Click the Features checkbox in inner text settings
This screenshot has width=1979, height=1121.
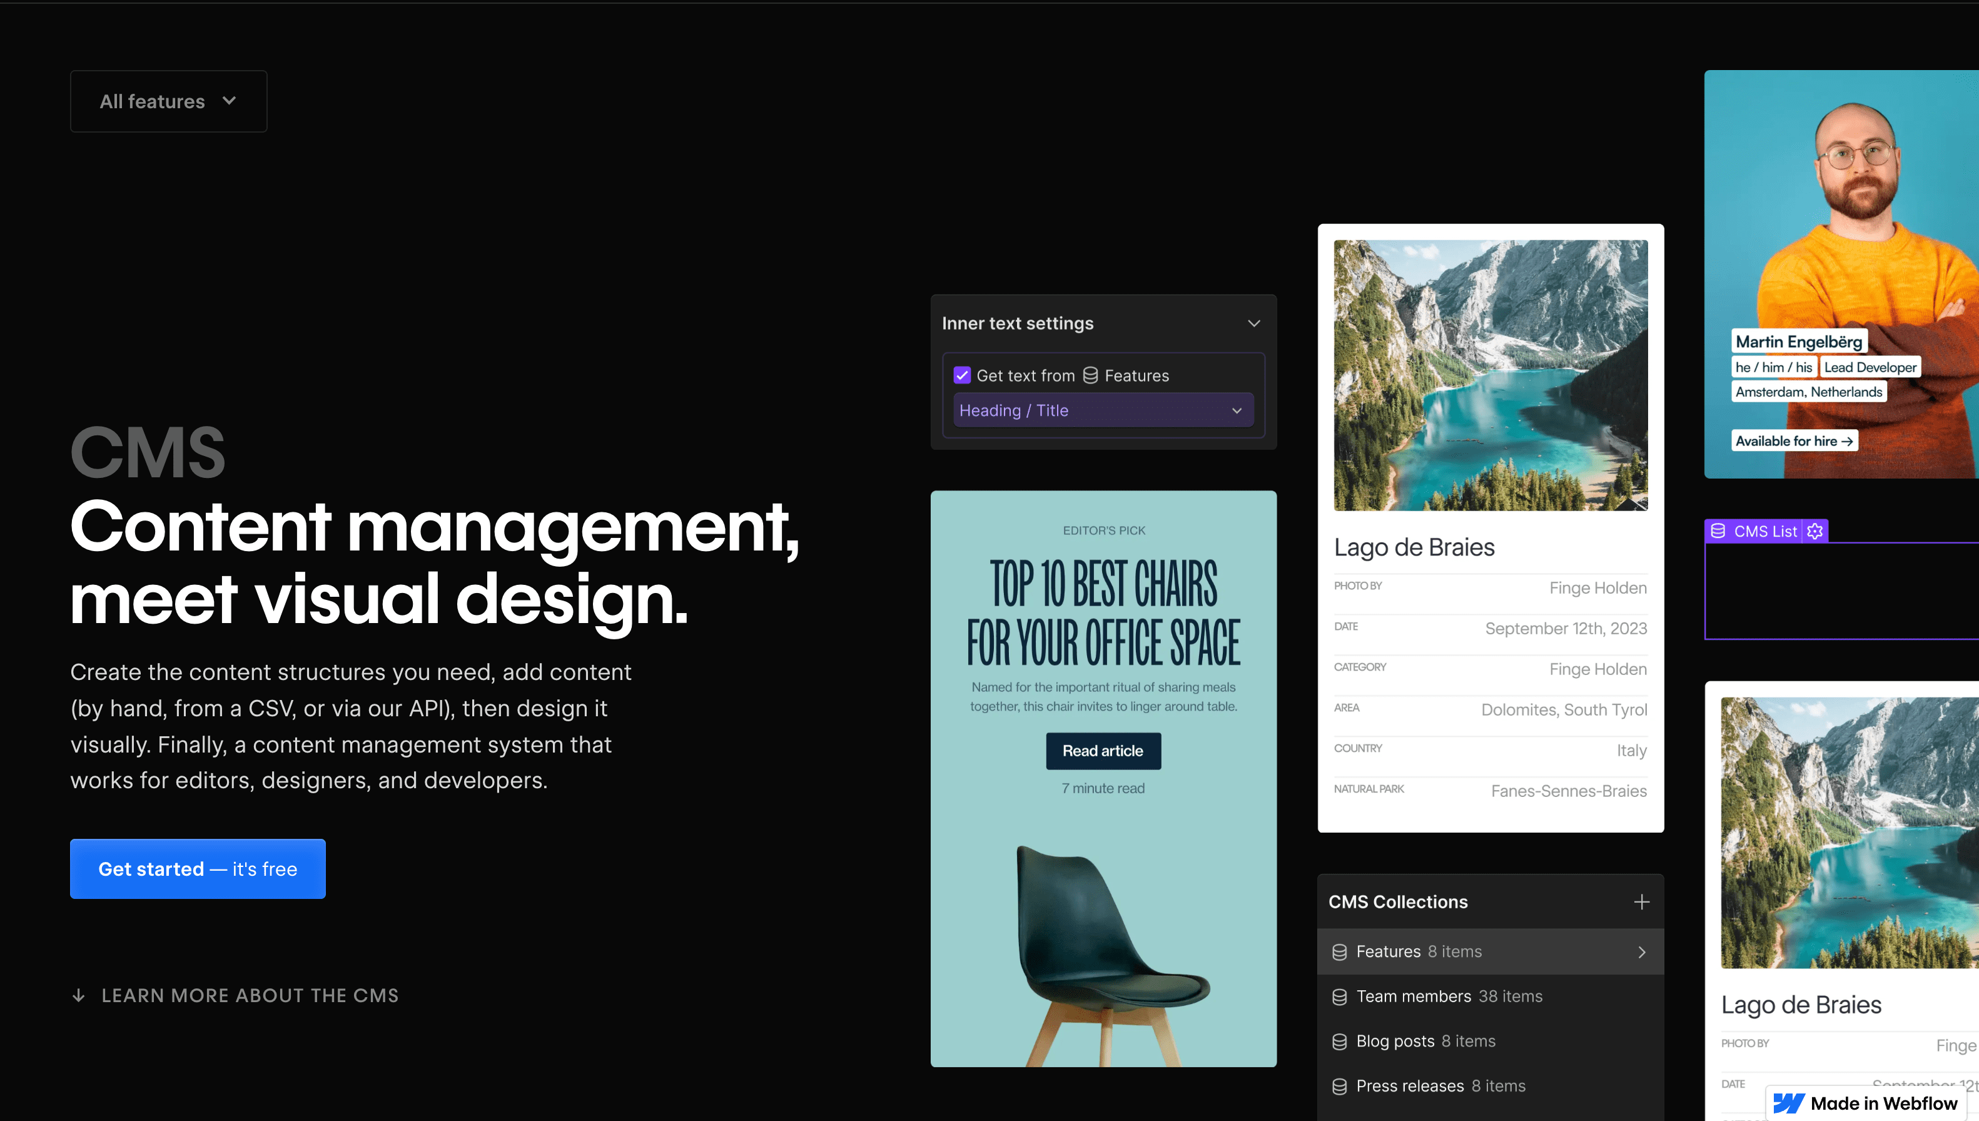point(964,373)
